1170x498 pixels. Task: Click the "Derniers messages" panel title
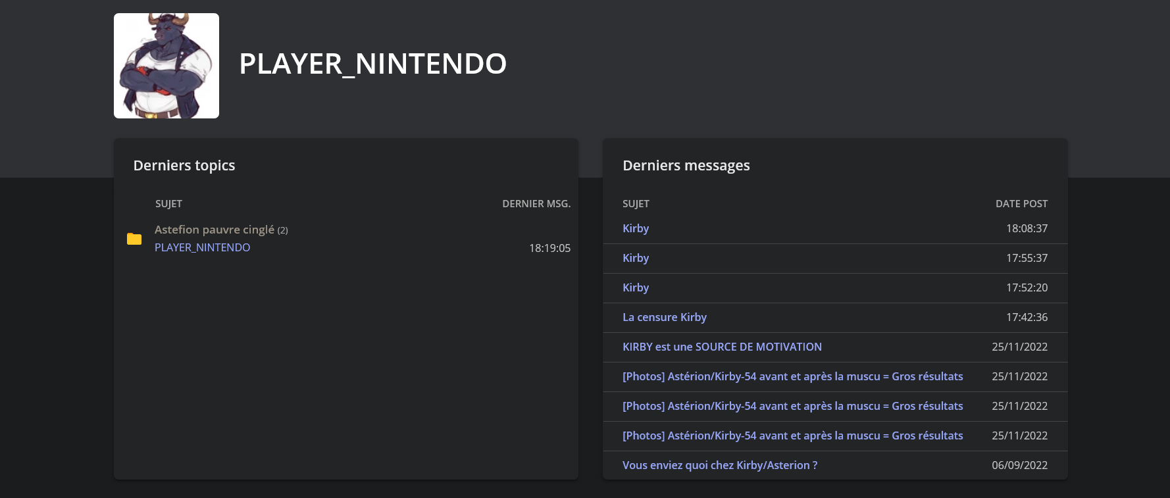coord(686,165)
